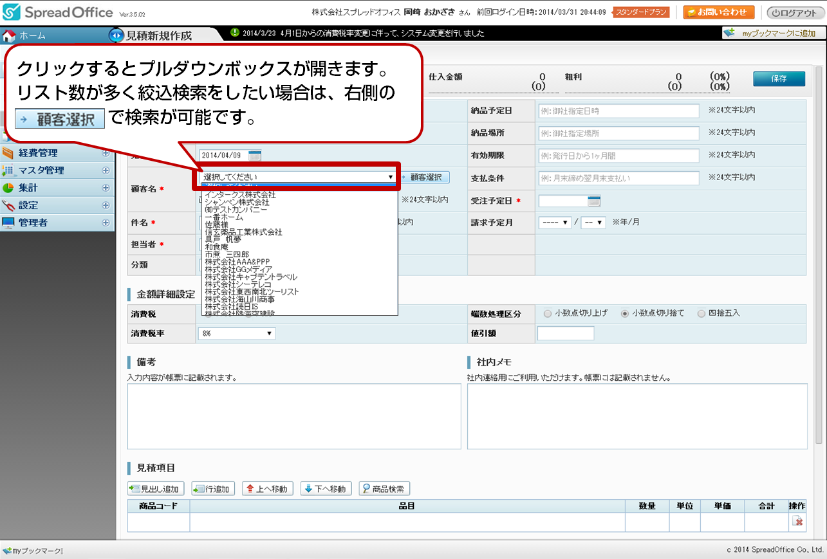Screen dimensions: 827x559
Task: Click the 商品検索 button
Action: coord(384,489)
